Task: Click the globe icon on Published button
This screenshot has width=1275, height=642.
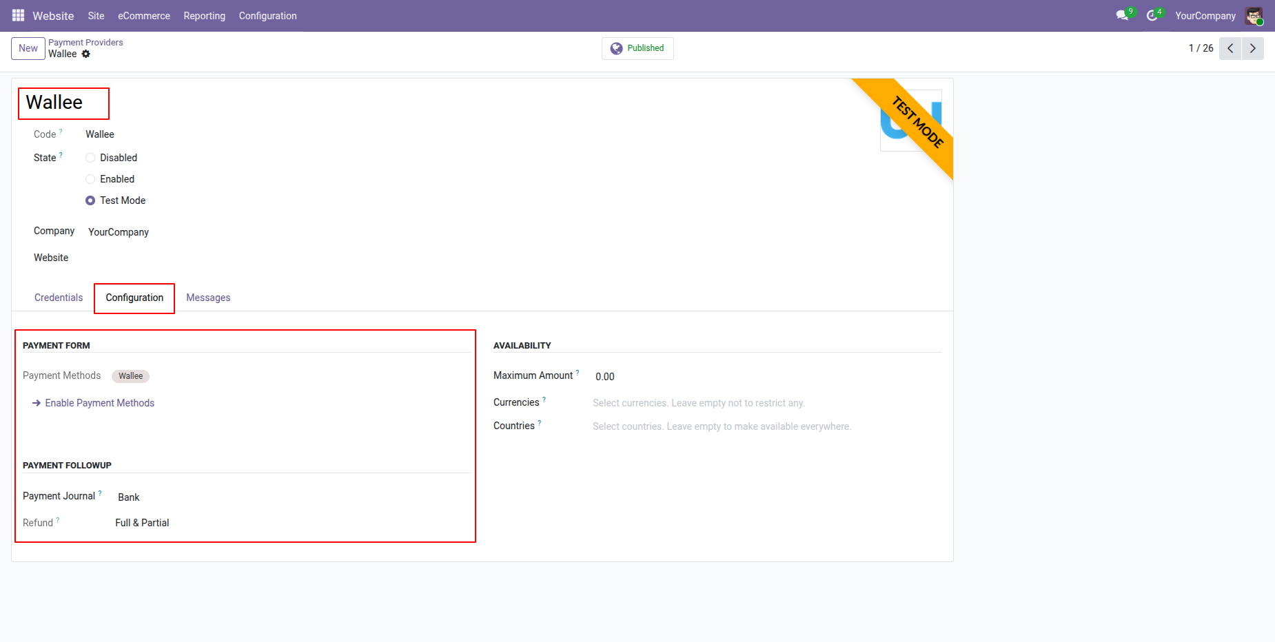Action: pos(616,48)
